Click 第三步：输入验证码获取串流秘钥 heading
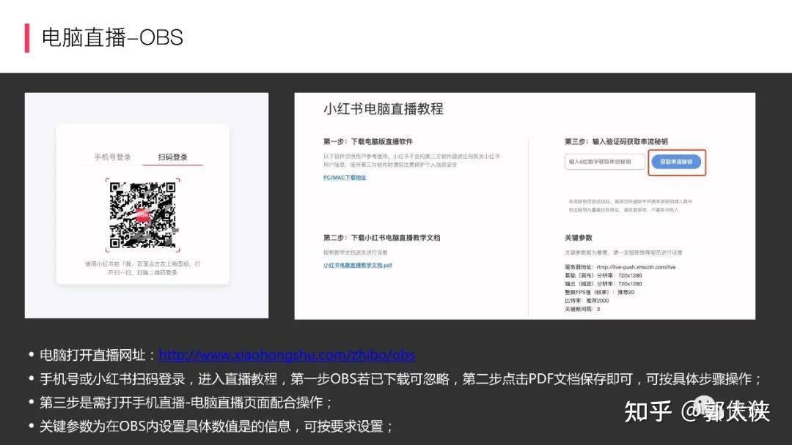792x445 pixels. [x=616, y=141]
